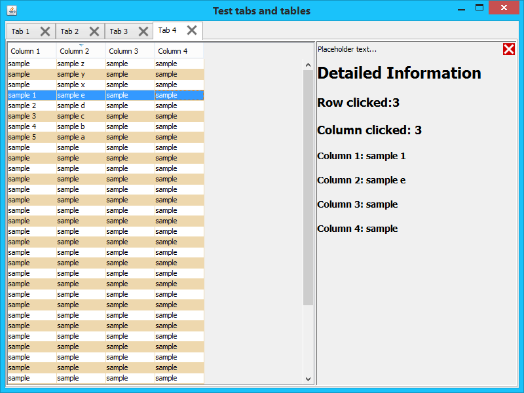This screenshot has width=524, height=393.
Task: Select the cell 'sample e'
Action: pos(81,95)
